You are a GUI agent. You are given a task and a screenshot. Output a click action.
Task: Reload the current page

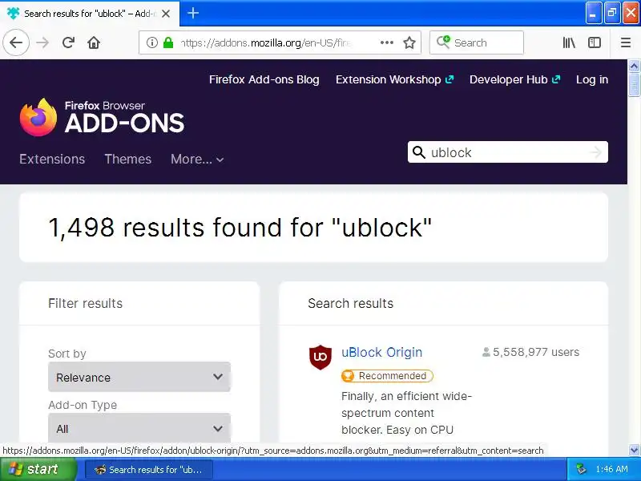(x=68, y=42)
